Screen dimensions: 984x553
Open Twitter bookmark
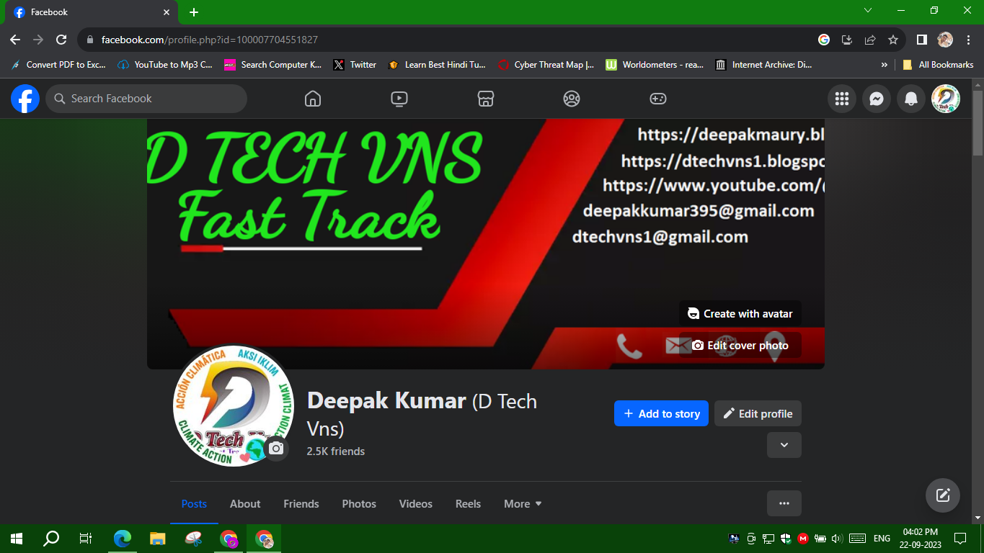pyautogui.click(x=355, y=64)
